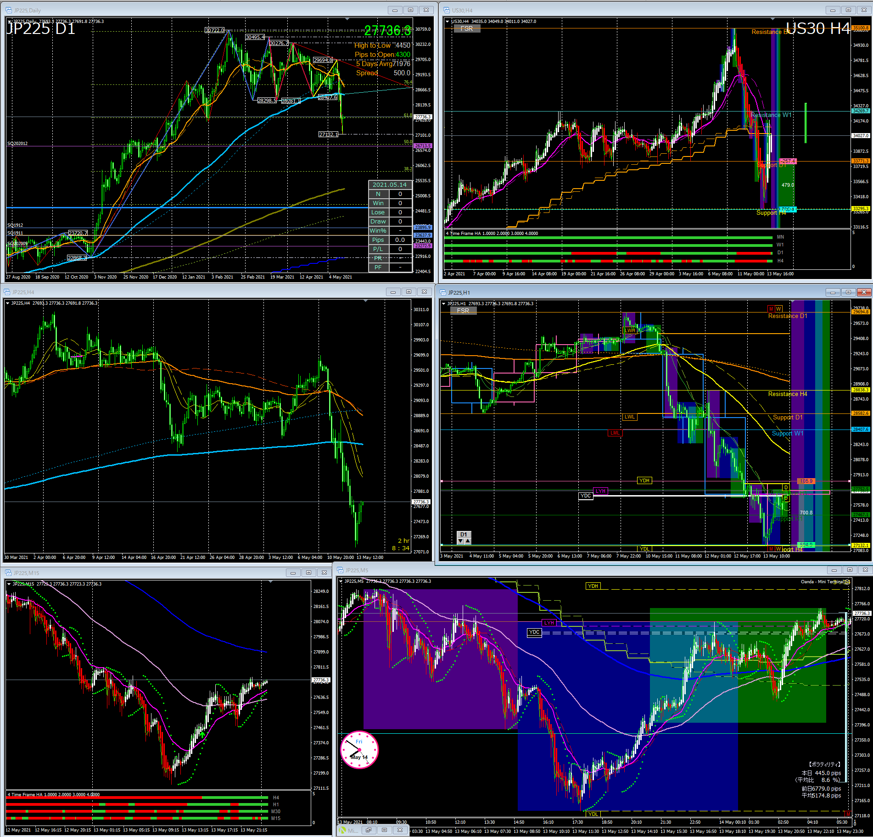Maximize the JP225,M15 chart window

click(309, 572)
